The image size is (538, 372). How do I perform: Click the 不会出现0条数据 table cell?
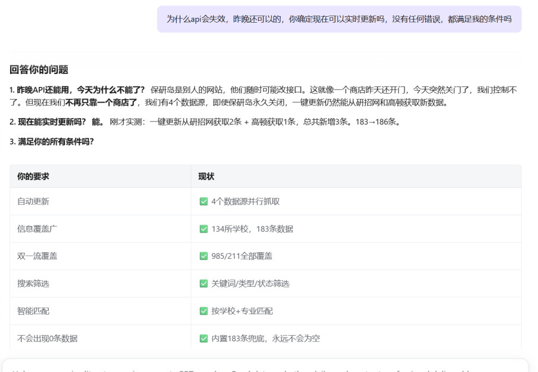pos(47,339)
